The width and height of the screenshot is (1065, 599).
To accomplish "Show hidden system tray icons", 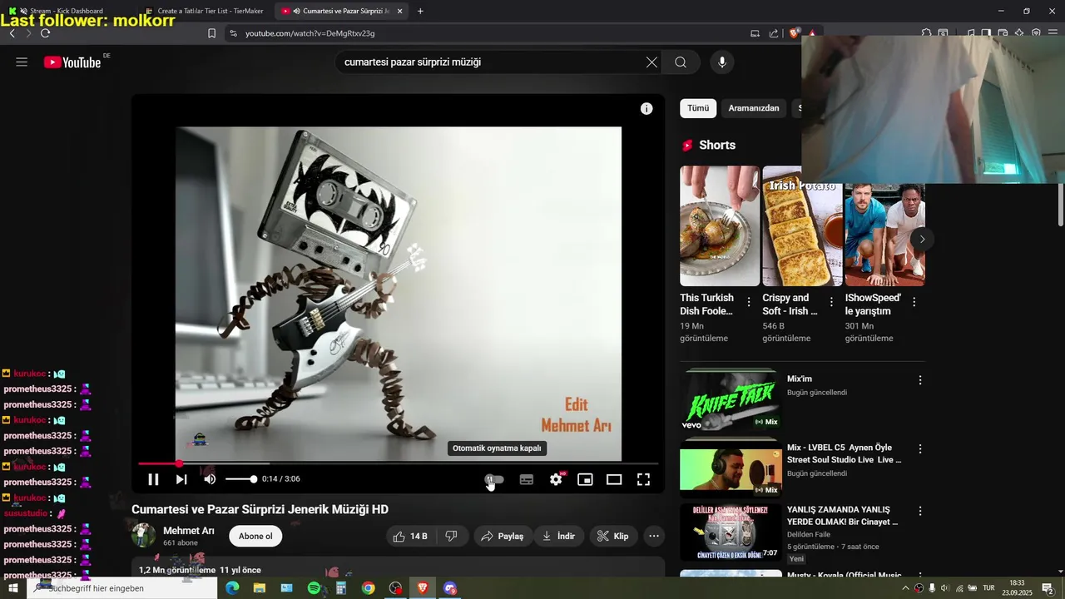I will pyautogui.click(x=905, y=588).
